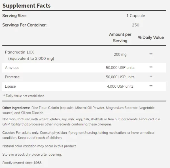Click the Caution bold label
This screenshot has width=170, height=168.
point(8,133)
